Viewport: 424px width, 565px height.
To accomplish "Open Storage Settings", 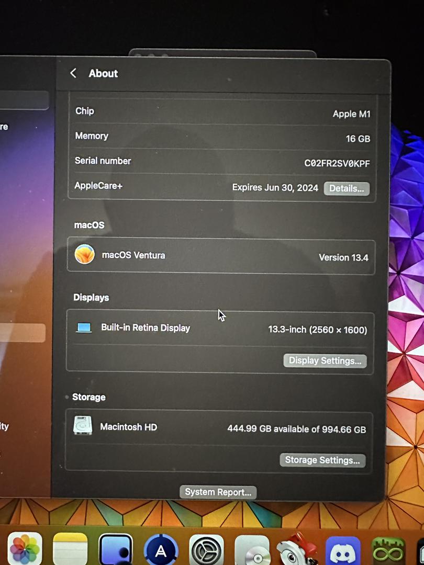I will (322, 460).
